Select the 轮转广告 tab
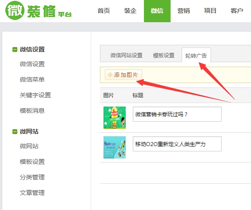Image resolution: width=251 pixels, height=210 pixels. tap(196, 55)
